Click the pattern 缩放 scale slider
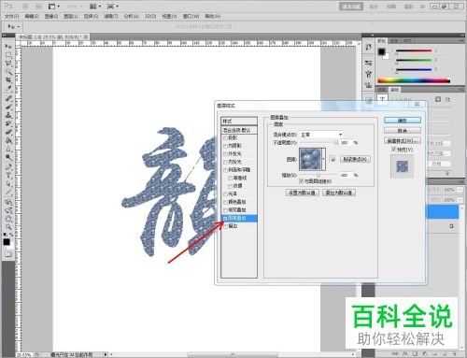The width and height of the screenshot is (467, 358). [318, 175]
